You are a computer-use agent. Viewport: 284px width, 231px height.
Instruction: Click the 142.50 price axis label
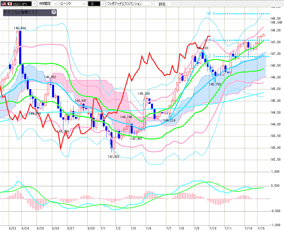275,159
